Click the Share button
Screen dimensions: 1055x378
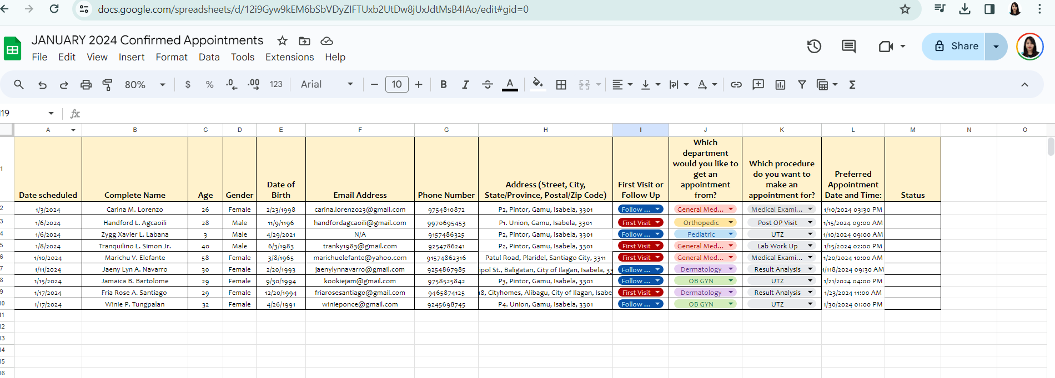coord(954,47)
